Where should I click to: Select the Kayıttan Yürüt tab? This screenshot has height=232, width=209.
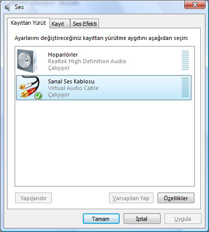coord(28,23)
